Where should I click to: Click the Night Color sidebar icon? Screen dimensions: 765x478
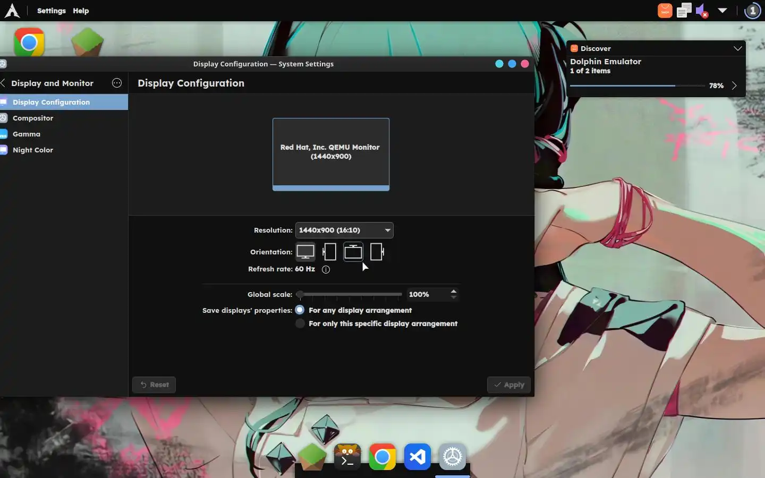(x=4, y=150)
